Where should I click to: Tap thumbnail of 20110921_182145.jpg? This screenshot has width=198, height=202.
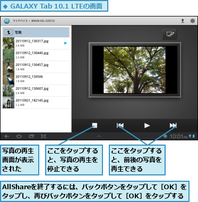[x=8, y=103]
